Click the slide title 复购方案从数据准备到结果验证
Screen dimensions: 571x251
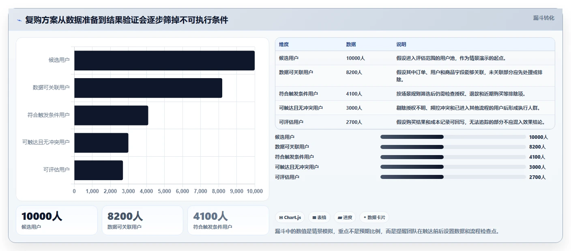tap(127, 20)
